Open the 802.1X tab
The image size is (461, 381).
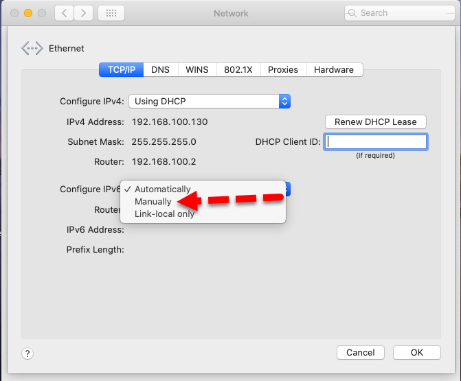(x=238, y=70)
